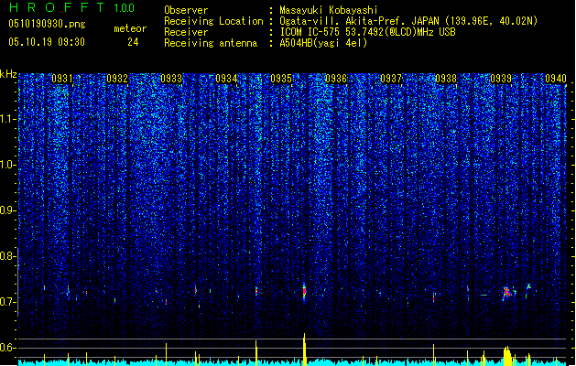Image resolution: width=576 pixels, height=366 pixels.
Task: Click the tallest yellow intensity spike near 0935
Action: tap(304, 350)
